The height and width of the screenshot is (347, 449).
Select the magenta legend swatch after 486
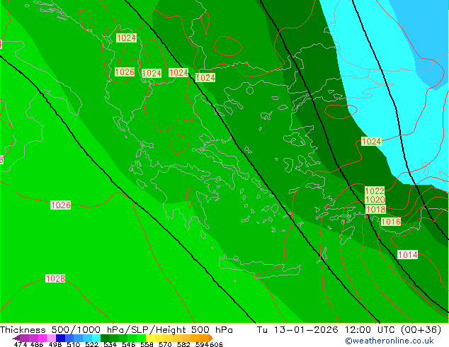42,338
